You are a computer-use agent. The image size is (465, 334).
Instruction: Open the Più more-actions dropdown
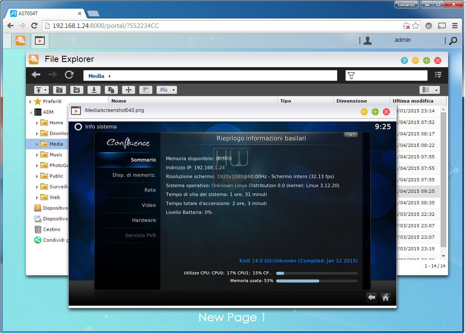tap(167, 90)
